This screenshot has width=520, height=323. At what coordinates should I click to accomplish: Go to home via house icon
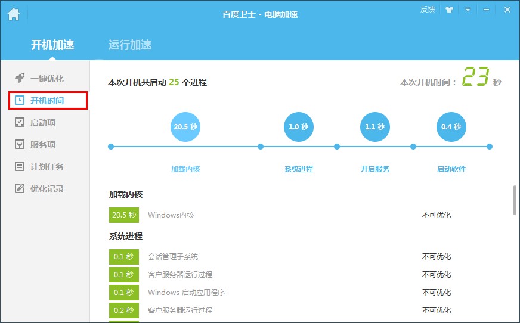point(14,14)
